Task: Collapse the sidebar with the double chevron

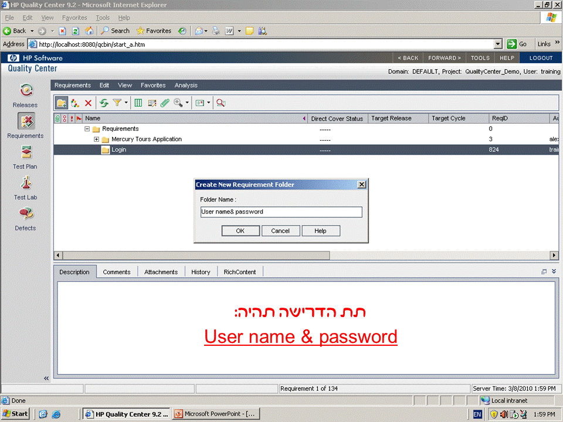Action: 46,378
